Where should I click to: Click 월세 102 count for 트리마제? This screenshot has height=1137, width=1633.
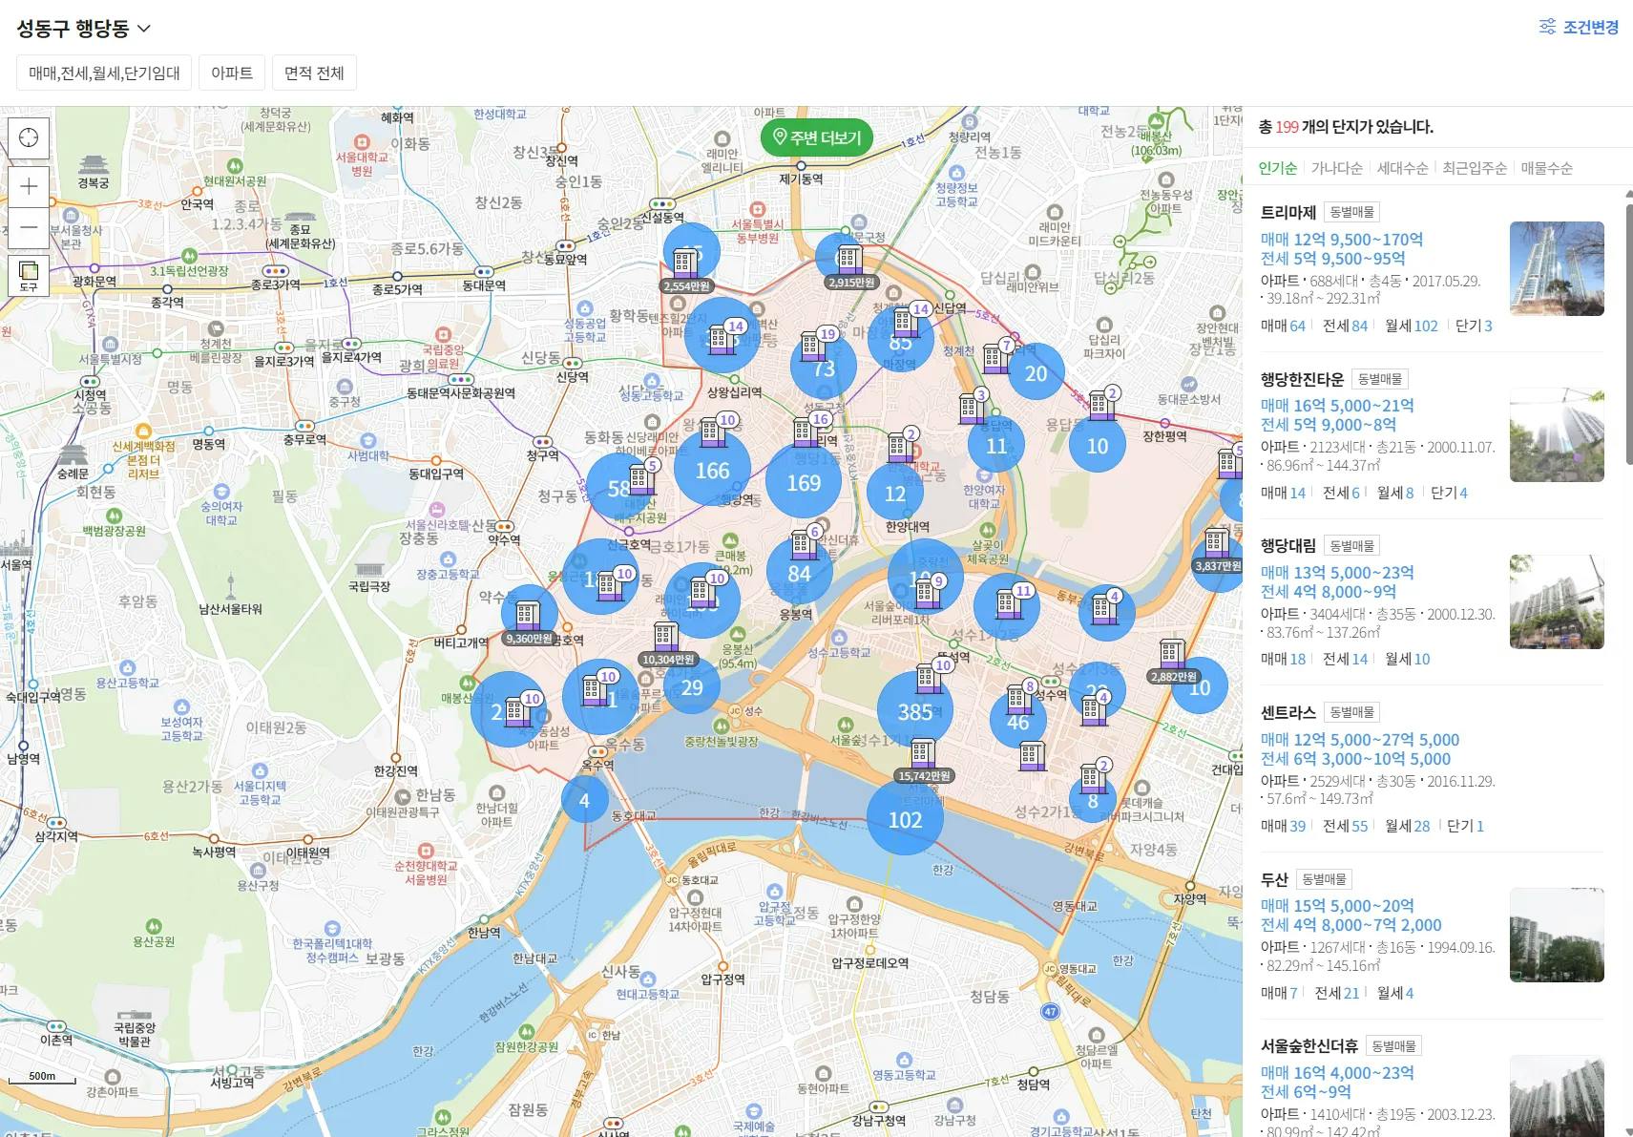pos(1412,326)
